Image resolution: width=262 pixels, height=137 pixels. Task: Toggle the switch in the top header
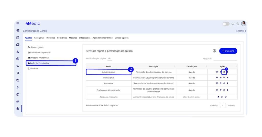(226, 24)
